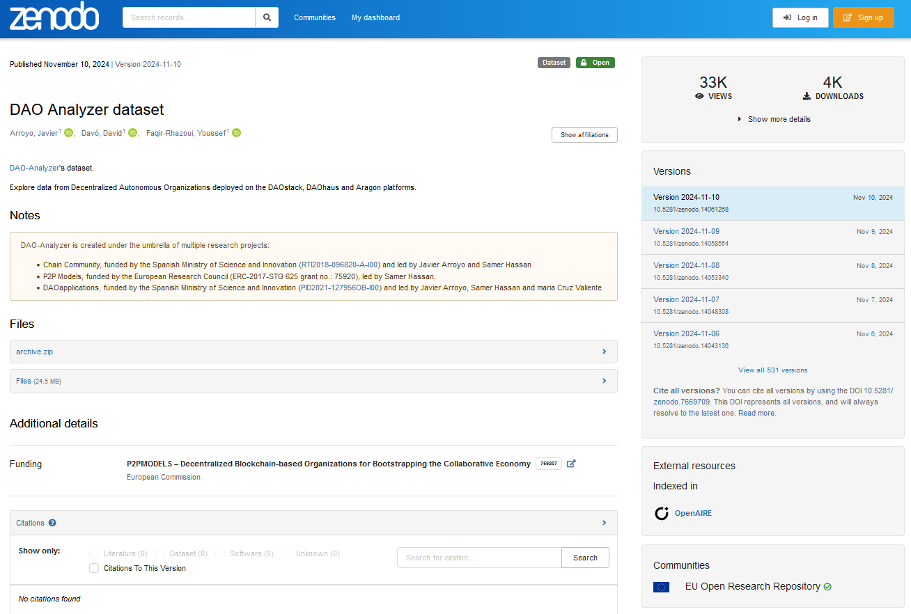Viewport: 911px width, 614px height.
Task: Click the Citations help question icon
Action: [x=52, y=523]
